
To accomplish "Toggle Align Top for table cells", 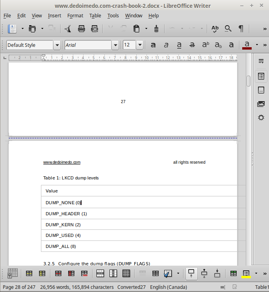I will coord(191,274).
